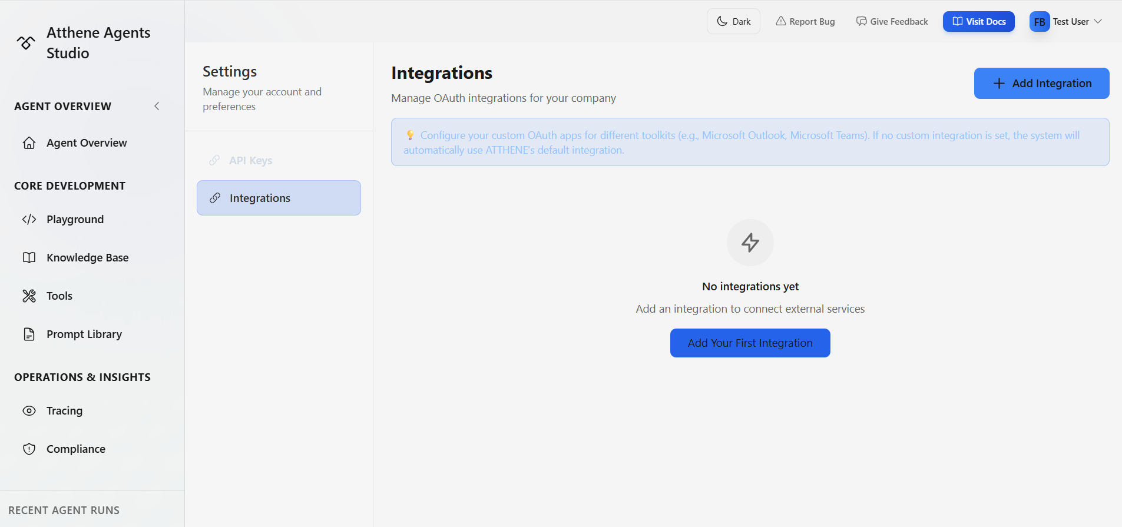Click the OPERATIONS & INSIGHTS section header

point(82,377)
